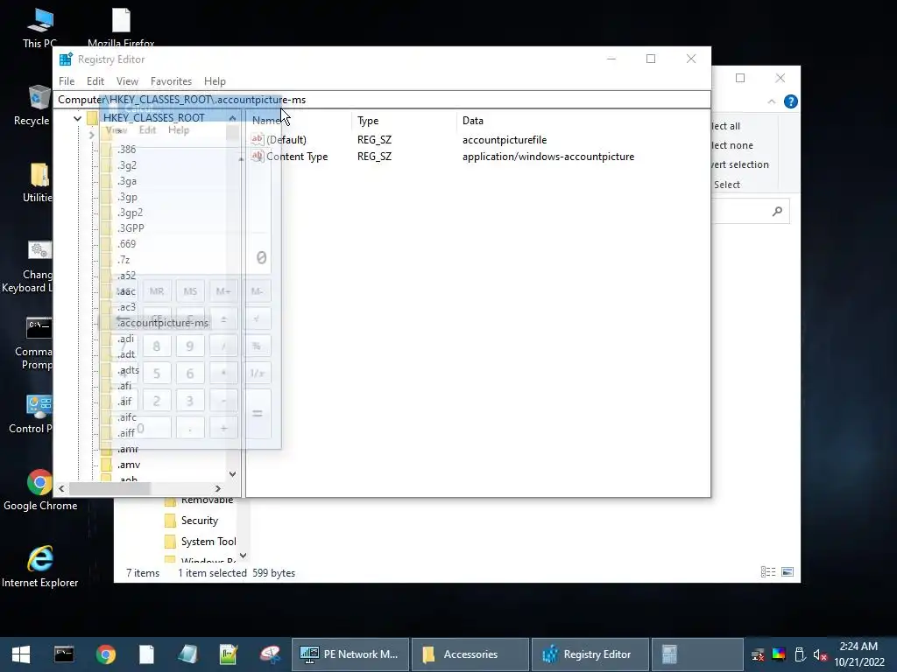The height and width of the screenshot is (672, 897).
Task: Click Select none in the Explorer ribbon
Action: [732, 146]
